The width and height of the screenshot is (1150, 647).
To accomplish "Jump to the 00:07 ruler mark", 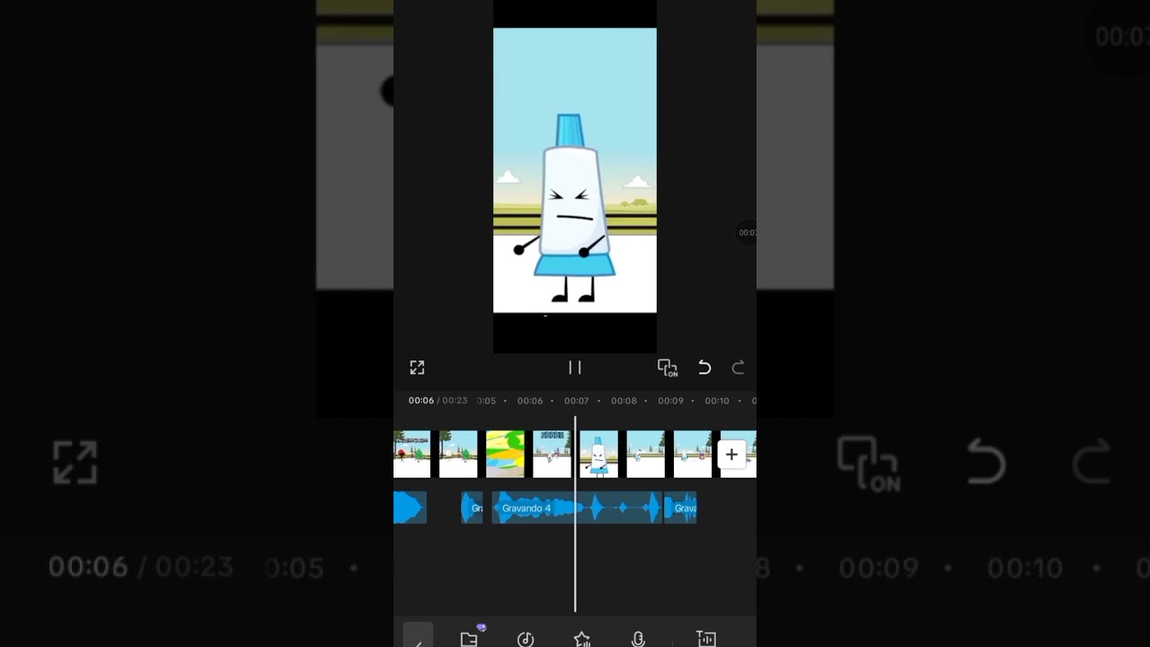I will tap(577, 401).
